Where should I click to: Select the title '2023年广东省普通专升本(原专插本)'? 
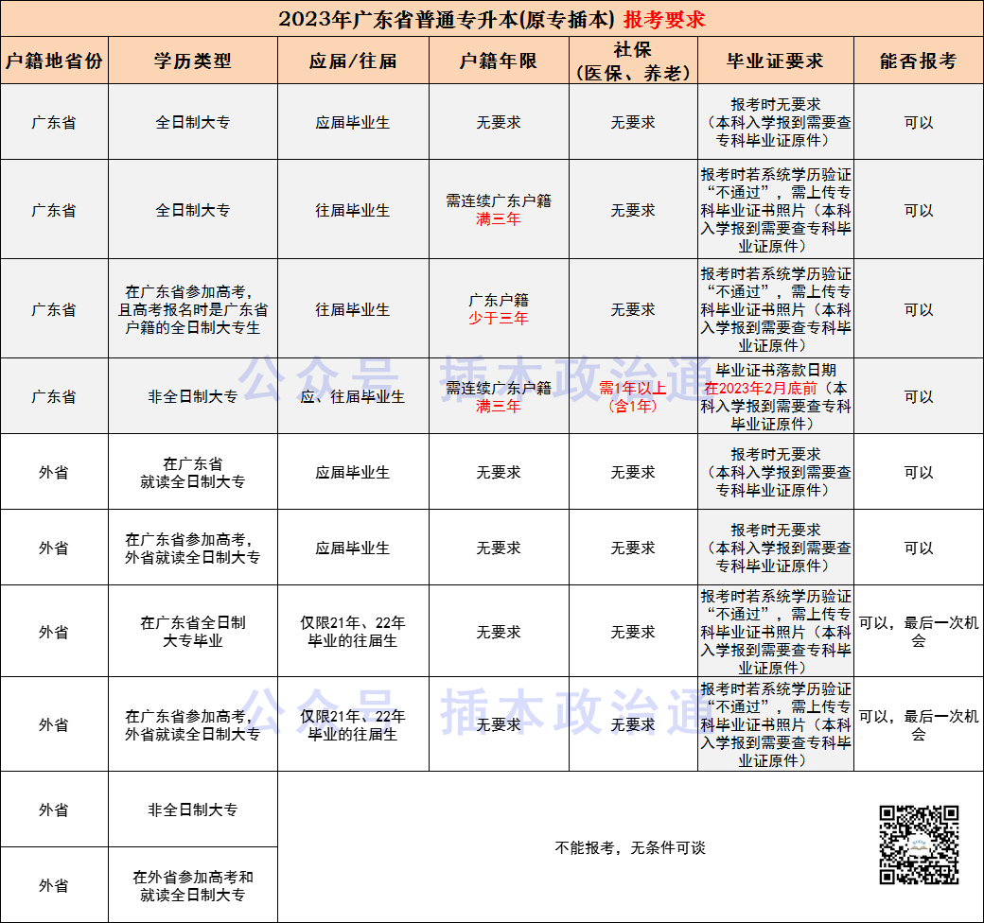(447, 20)
